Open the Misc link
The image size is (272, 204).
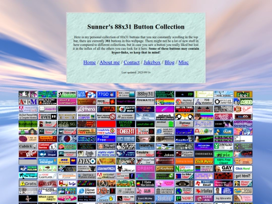[x=183, y=62]
